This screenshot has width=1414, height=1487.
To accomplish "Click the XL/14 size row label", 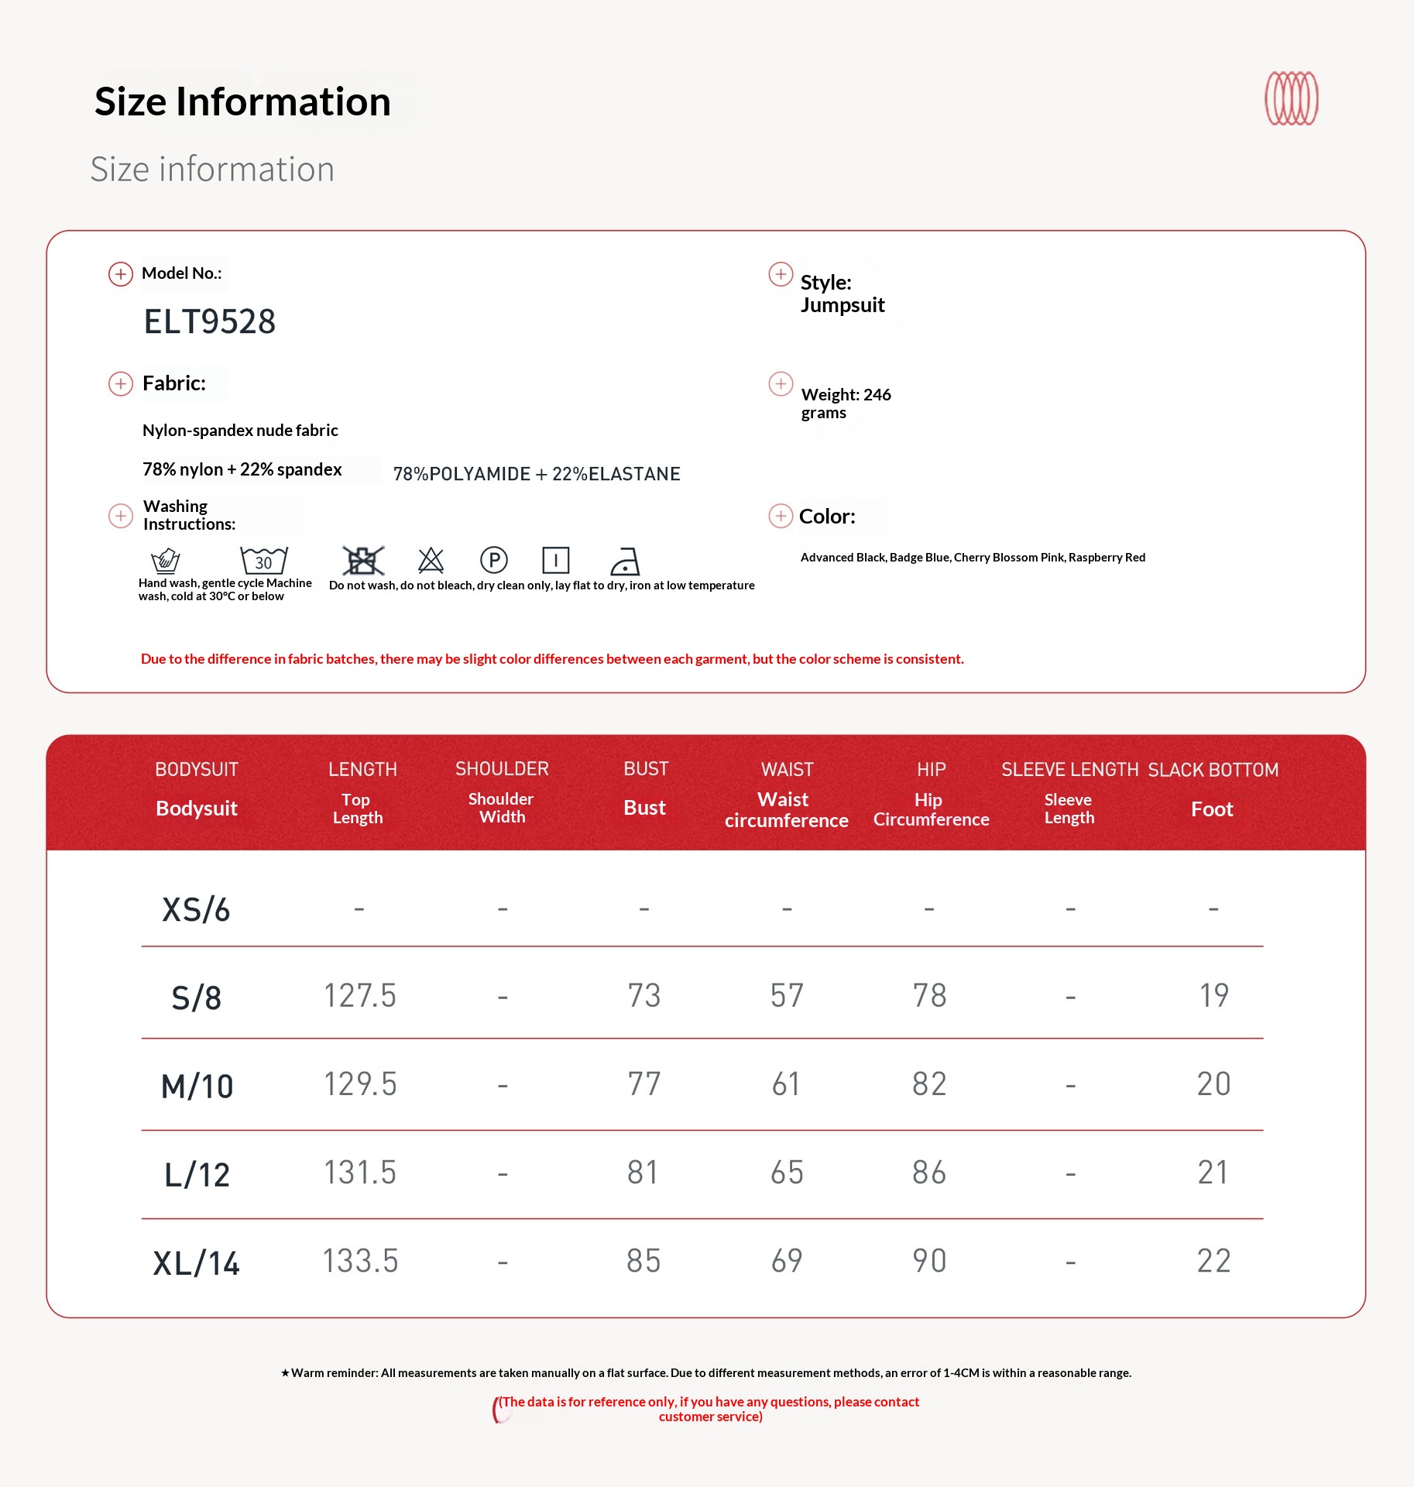I will (x=197, y=1263).
